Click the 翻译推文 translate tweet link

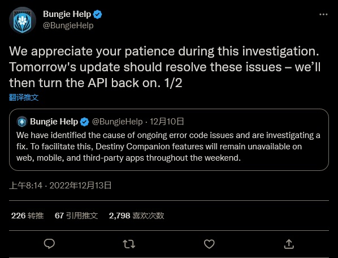tap(24, 97)
